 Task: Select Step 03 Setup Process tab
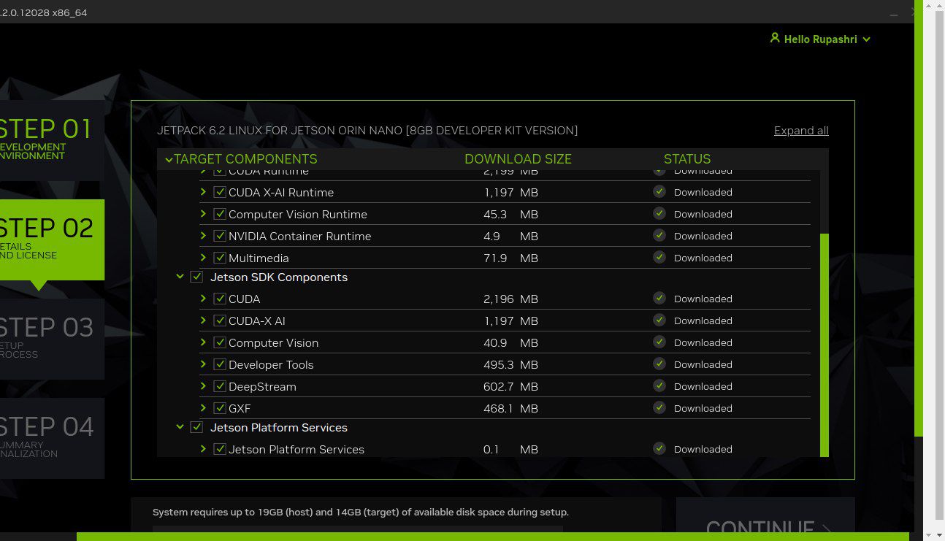tap(48, 339)
